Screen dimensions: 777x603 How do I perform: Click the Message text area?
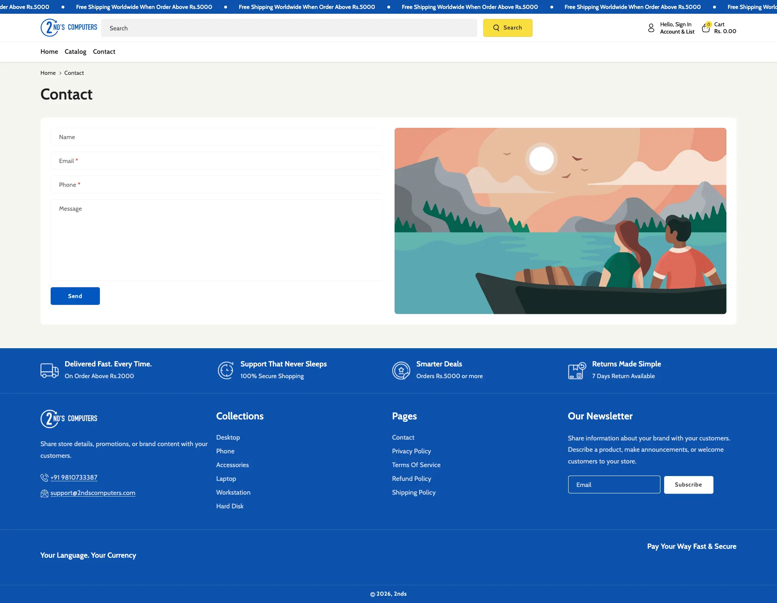(x=217, y=240)
